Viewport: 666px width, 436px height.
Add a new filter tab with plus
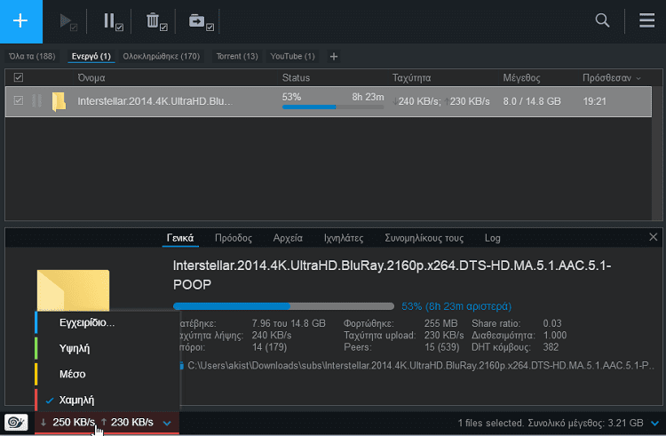click(333, 57)
